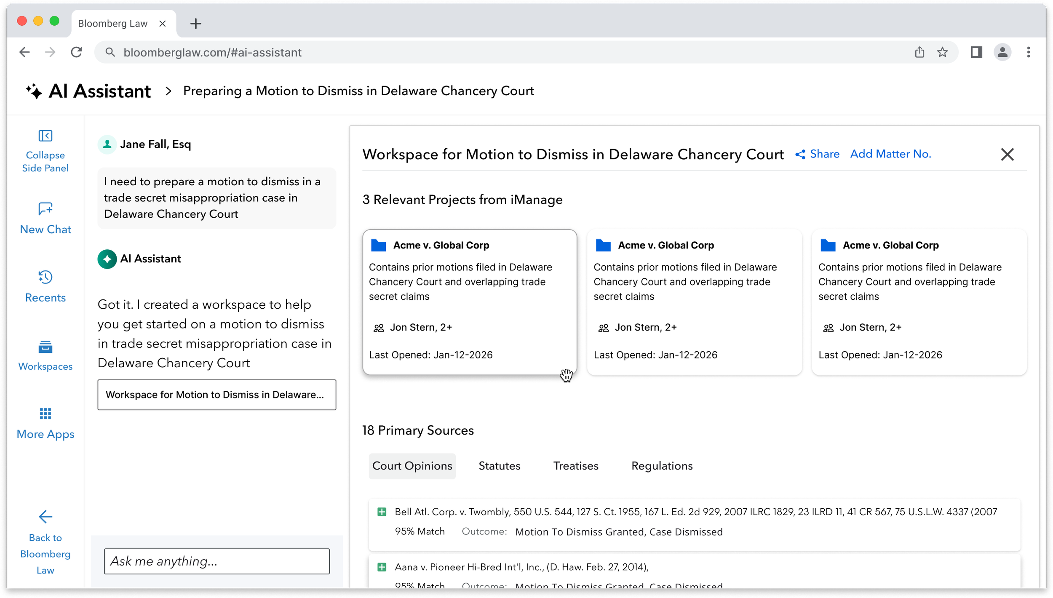Switch to the Treatises tab

click(575, 466)
